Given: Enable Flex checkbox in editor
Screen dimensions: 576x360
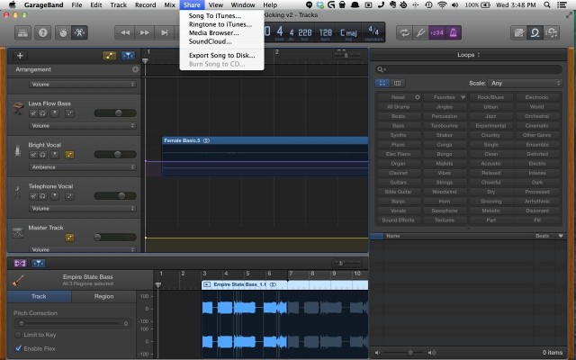Looking at the screenshot, I should (x=18, y=347).
